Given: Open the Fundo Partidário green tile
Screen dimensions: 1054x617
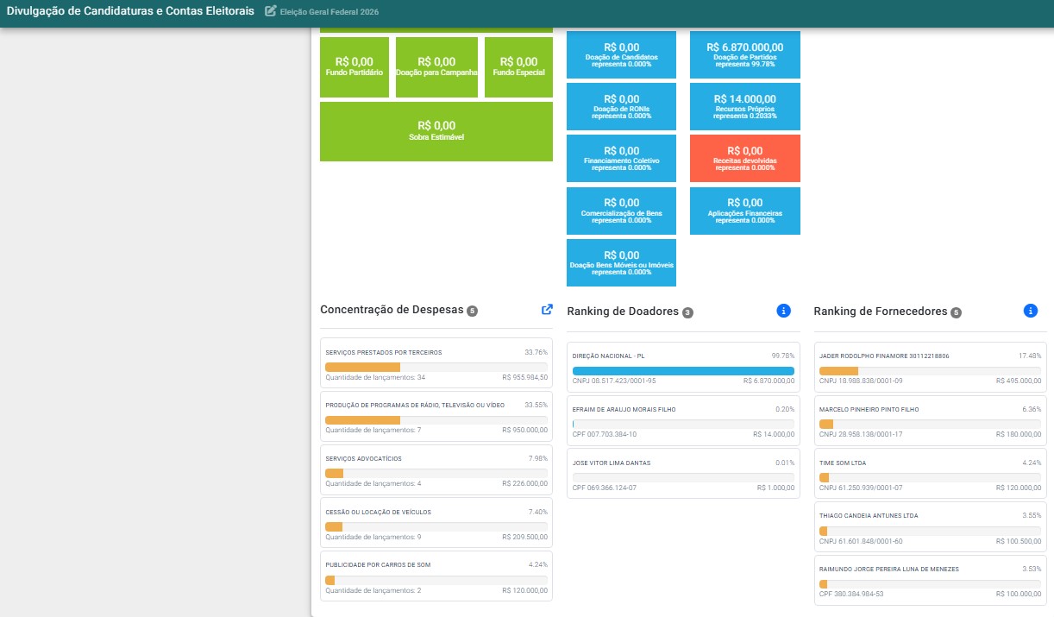Looking at the screenshot, I should pyautogui.click(x=354, y=67).
